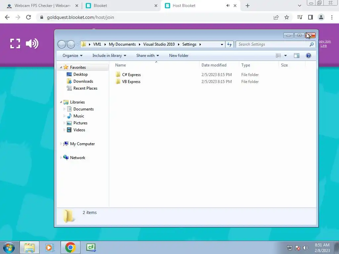The image size is (339, 254).
Task: Click the VM1 breadcrumb segment
Action: tap(97, 44)
